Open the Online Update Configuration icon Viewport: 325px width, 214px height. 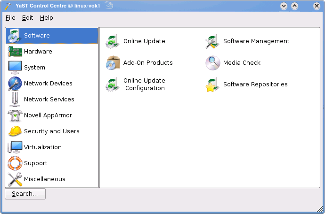(113, 84)
